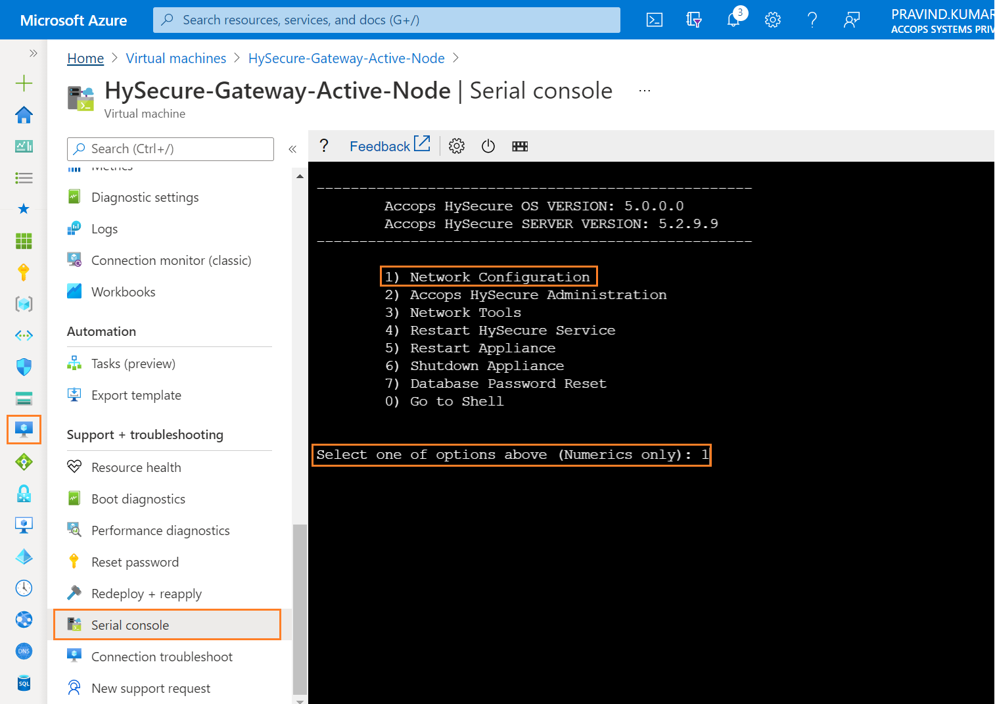The width and height of the screenshot is (995, 704).
Task: Click '7) Database Password Reset' line
Action: point(496,383)
